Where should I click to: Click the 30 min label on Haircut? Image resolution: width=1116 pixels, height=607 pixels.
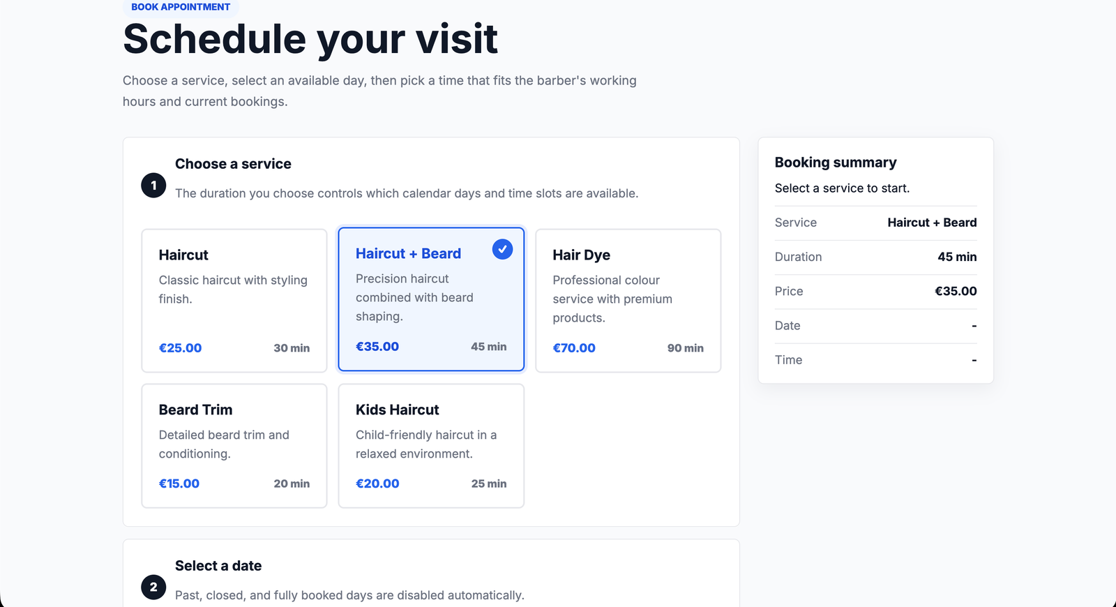(x=292, y=348)
